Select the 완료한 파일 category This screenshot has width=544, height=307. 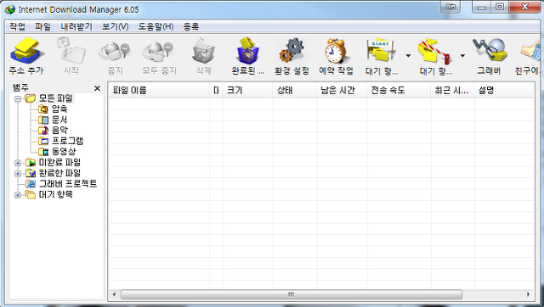click(x=59, y=173)
